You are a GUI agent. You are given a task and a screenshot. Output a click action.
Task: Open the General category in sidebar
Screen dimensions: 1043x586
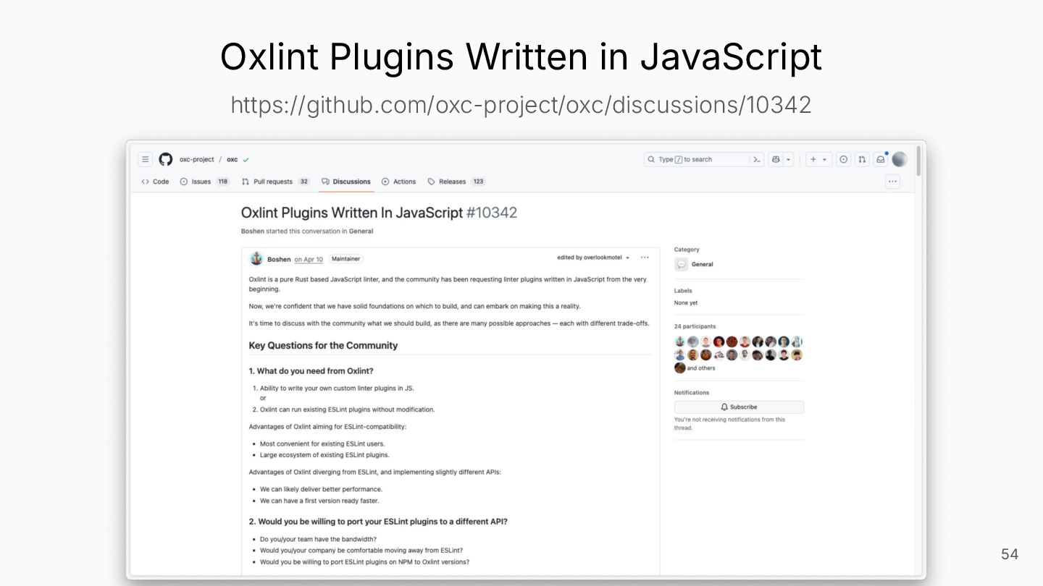(702, 265)
